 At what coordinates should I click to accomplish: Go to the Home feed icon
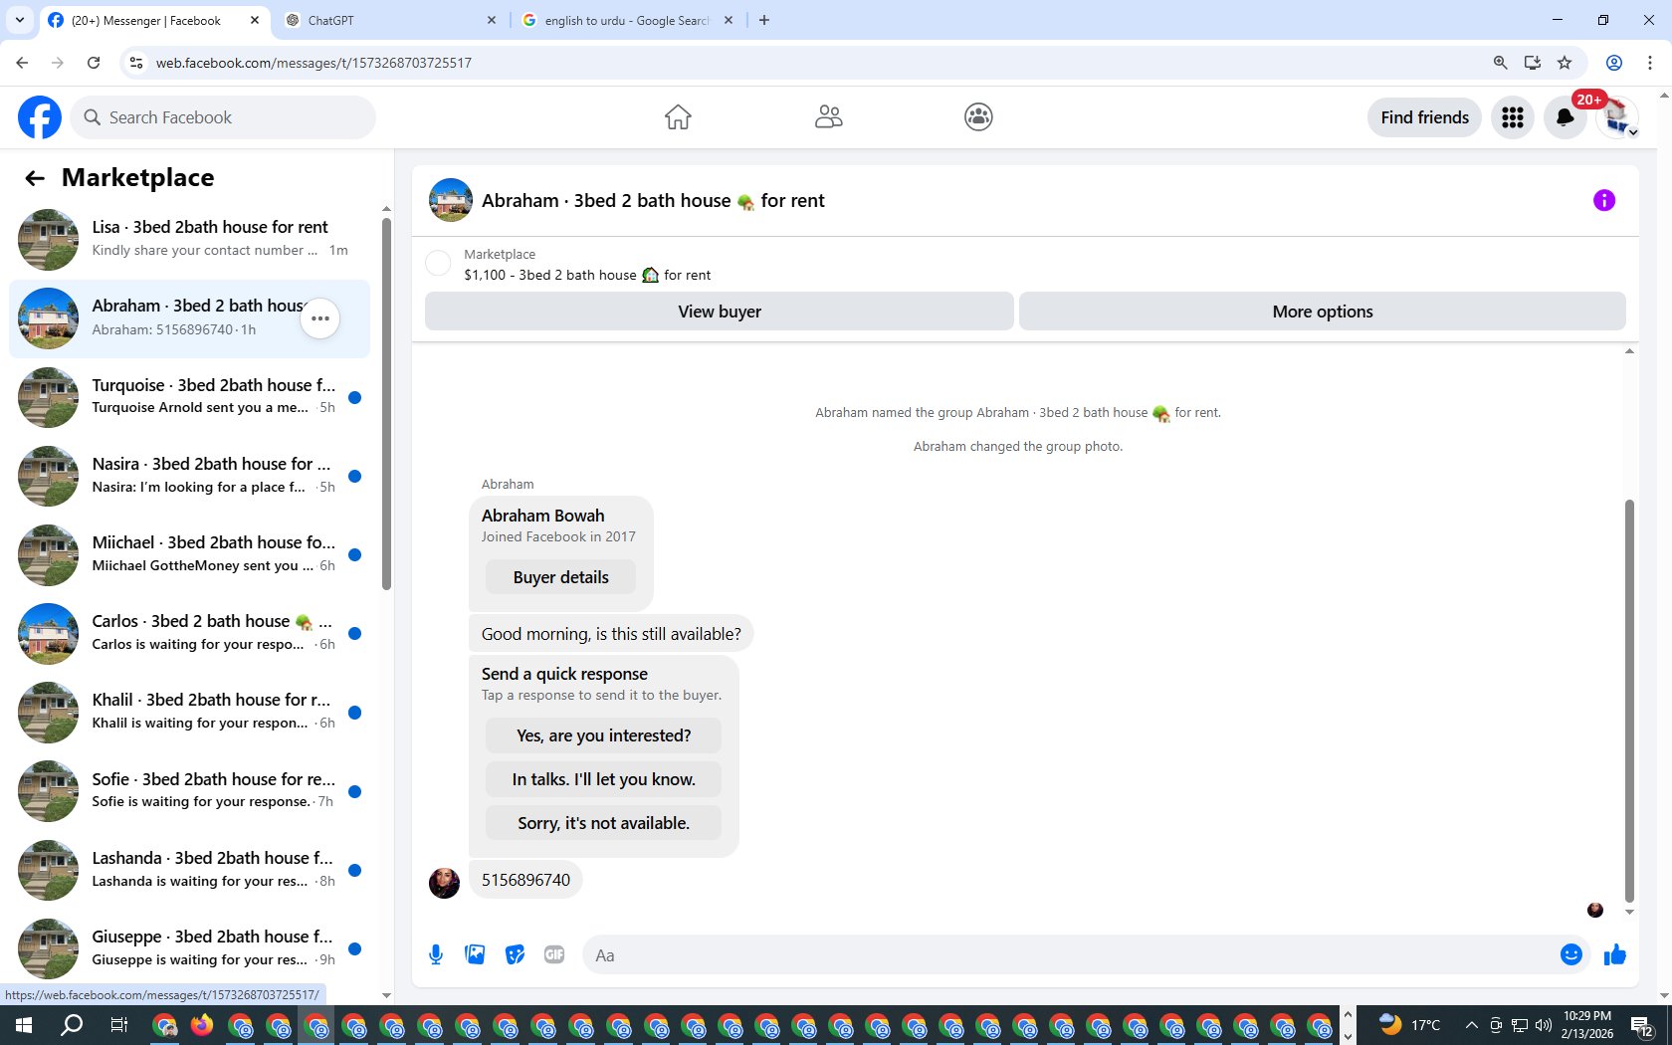(678, 117)
